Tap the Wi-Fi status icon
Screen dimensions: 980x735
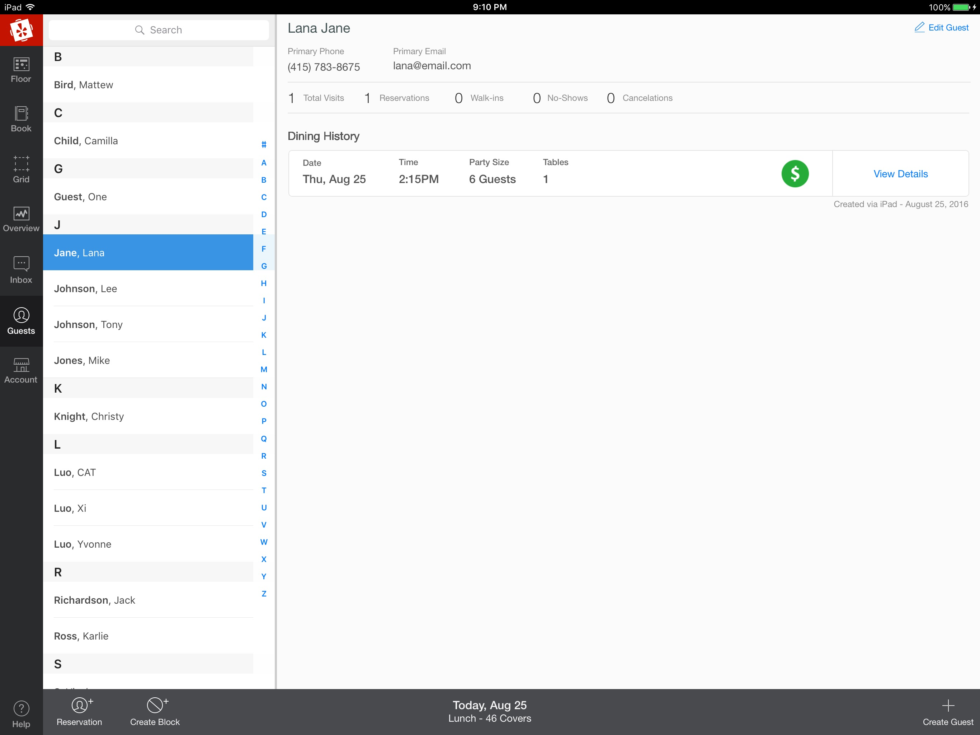[30, 7]
